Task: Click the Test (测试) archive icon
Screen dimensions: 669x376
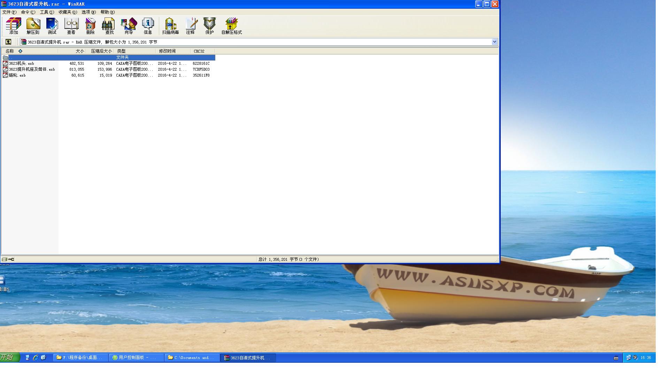Action: coord(52,26)
